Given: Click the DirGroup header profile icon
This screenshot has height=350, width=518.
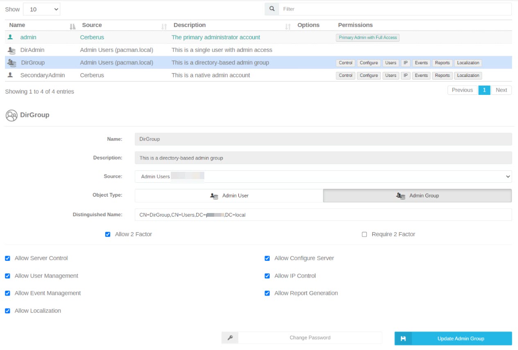Looking at the screenshot, I should point(12,115).
